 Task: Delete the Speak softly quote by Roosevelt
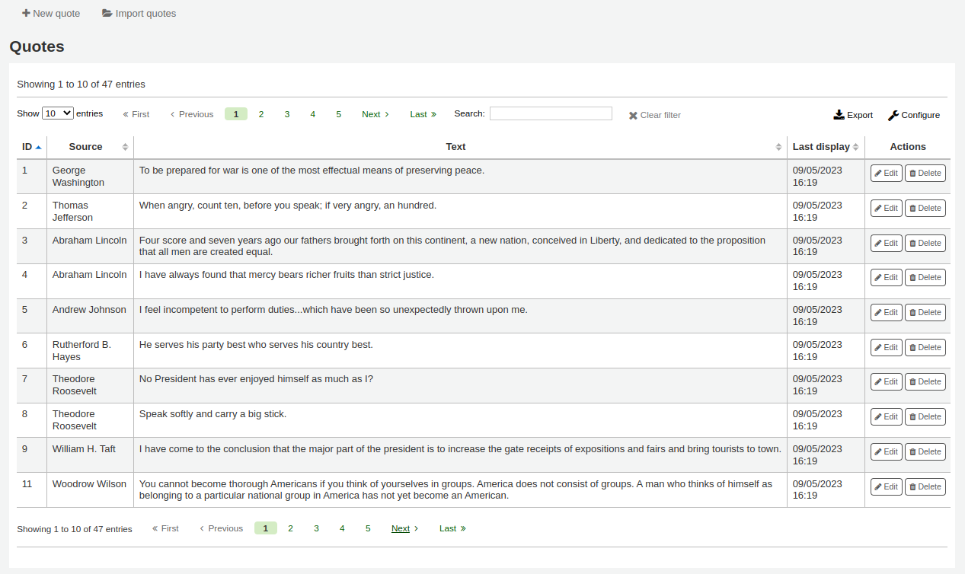pos(925,416)
